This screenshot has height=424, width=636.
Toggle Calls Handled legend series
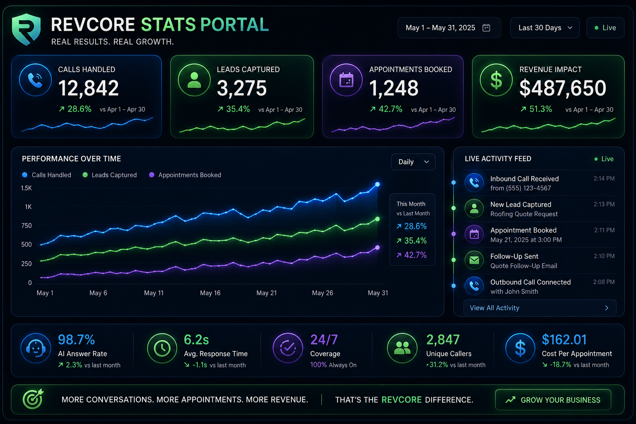point(46,175)
